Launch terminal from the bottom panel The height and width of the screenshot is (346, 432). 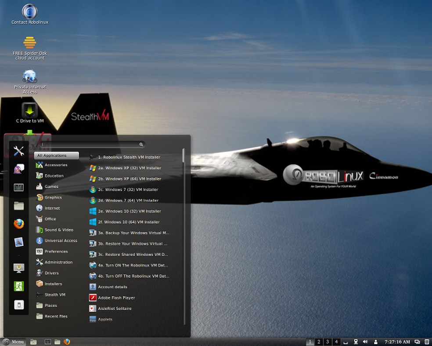(x=48, y=342)
